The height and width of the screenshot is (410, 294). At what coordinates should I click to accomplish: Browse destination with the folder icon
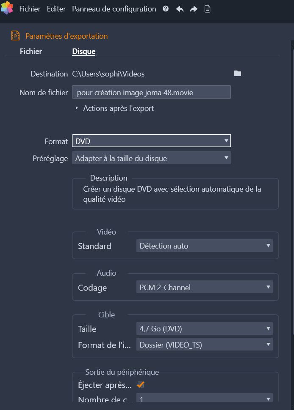click(237, 74)
